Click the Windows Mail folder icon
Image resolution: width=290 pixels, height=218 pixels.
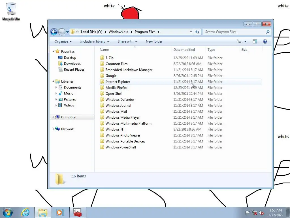click(102, 111)
